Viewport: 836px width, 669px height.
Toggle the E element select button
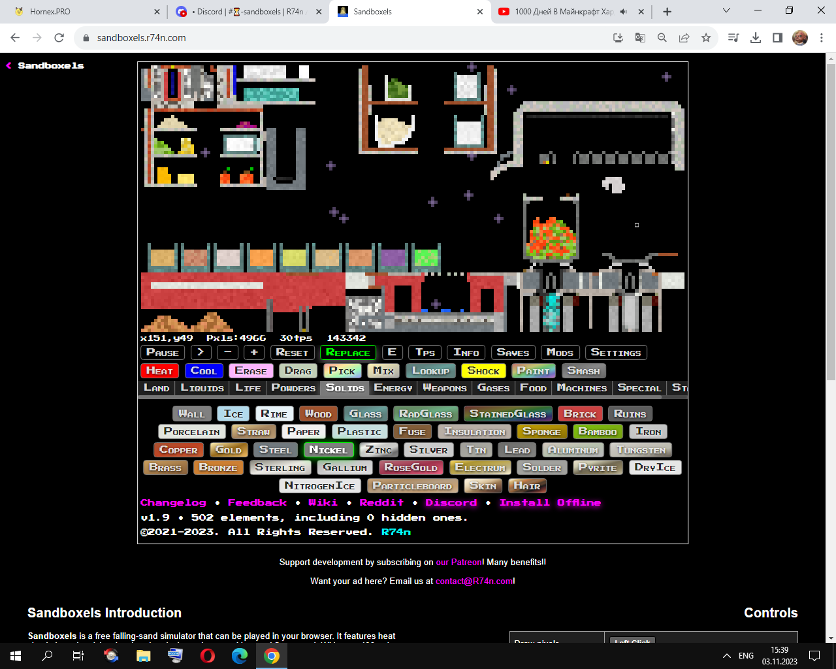[x=392, y=353]
